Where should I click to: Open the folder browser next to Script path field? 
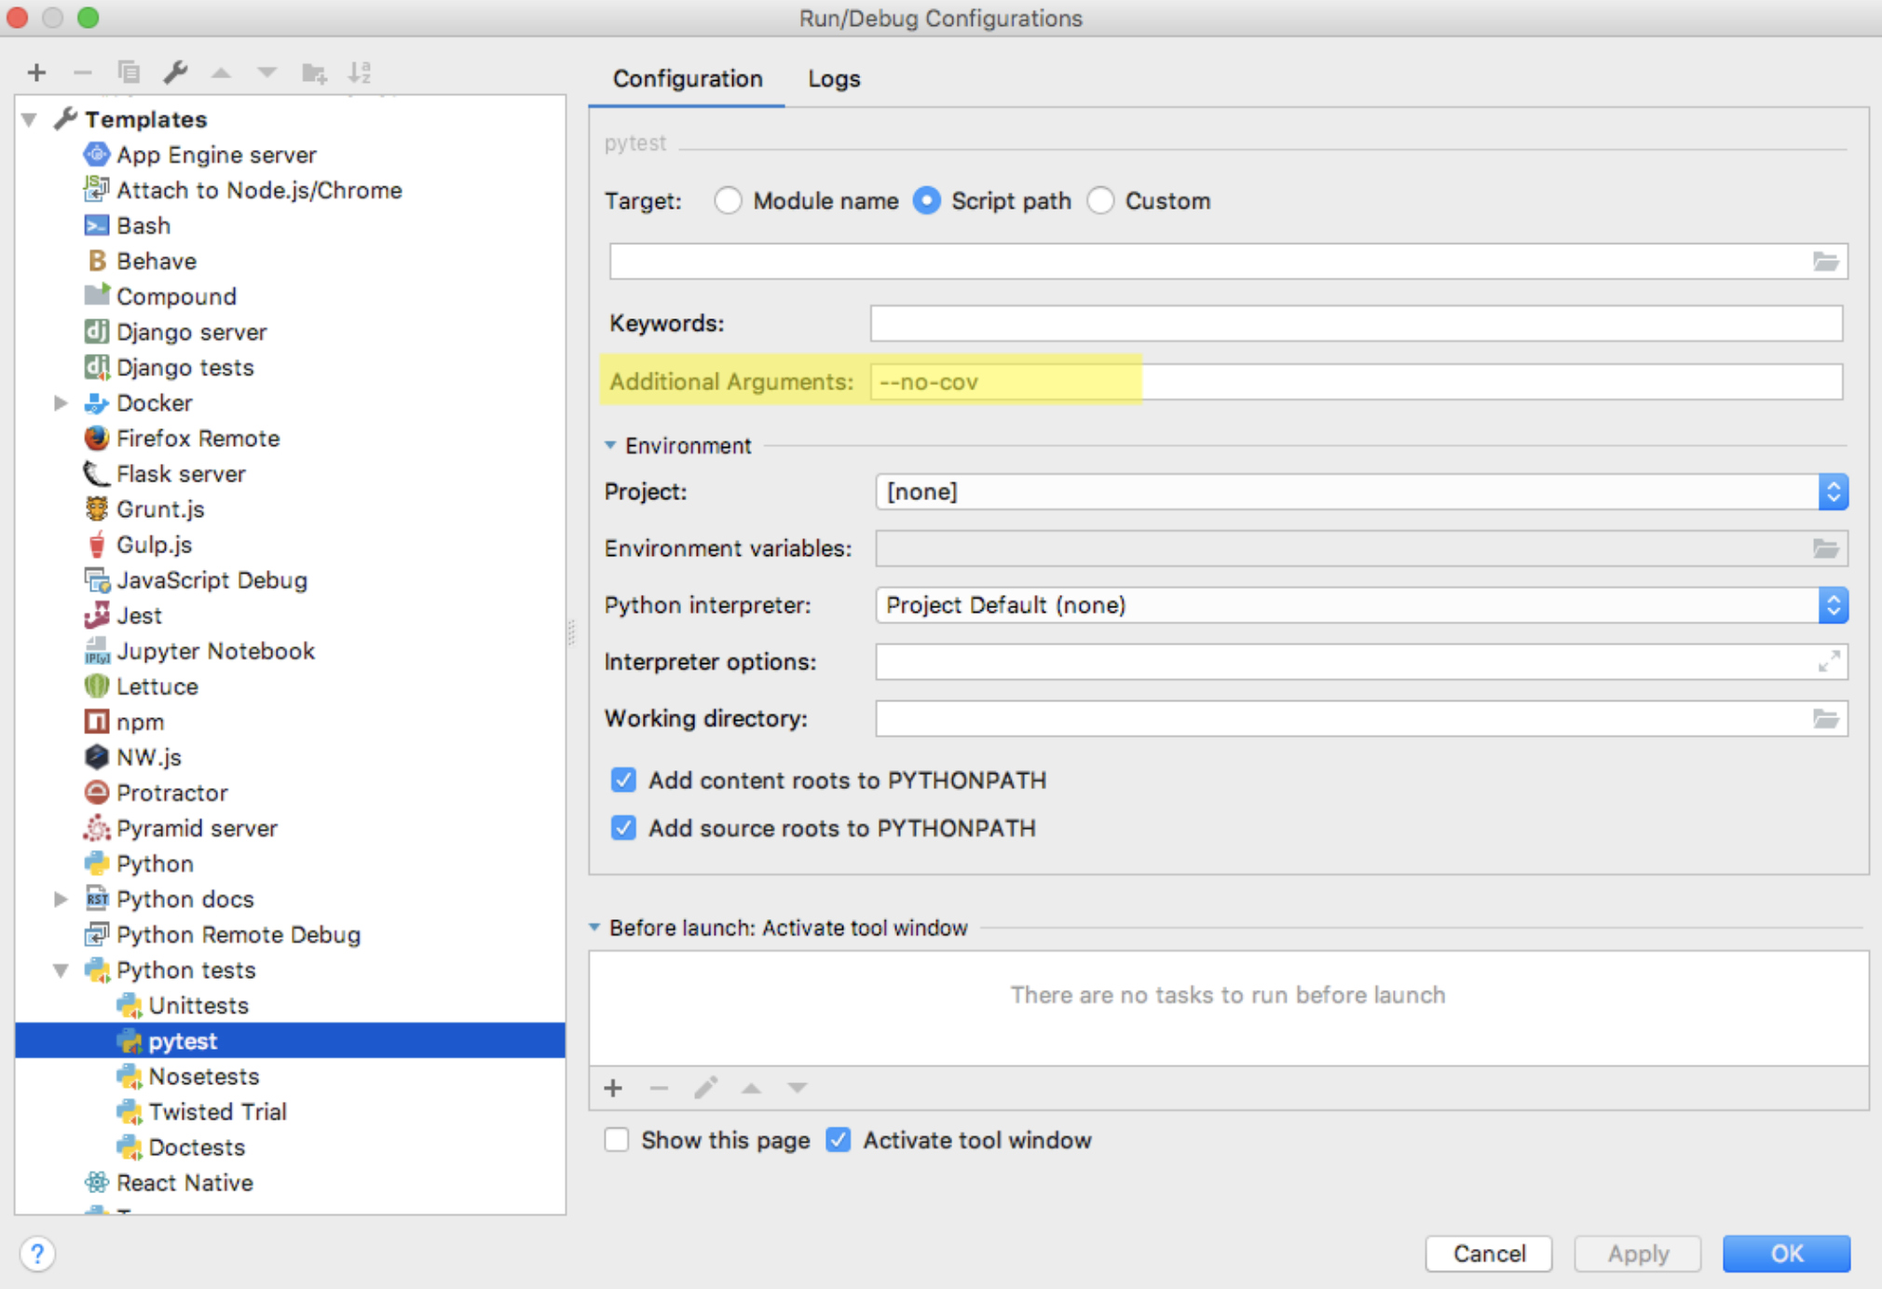pyautogui.click(x=1827, y=262)
